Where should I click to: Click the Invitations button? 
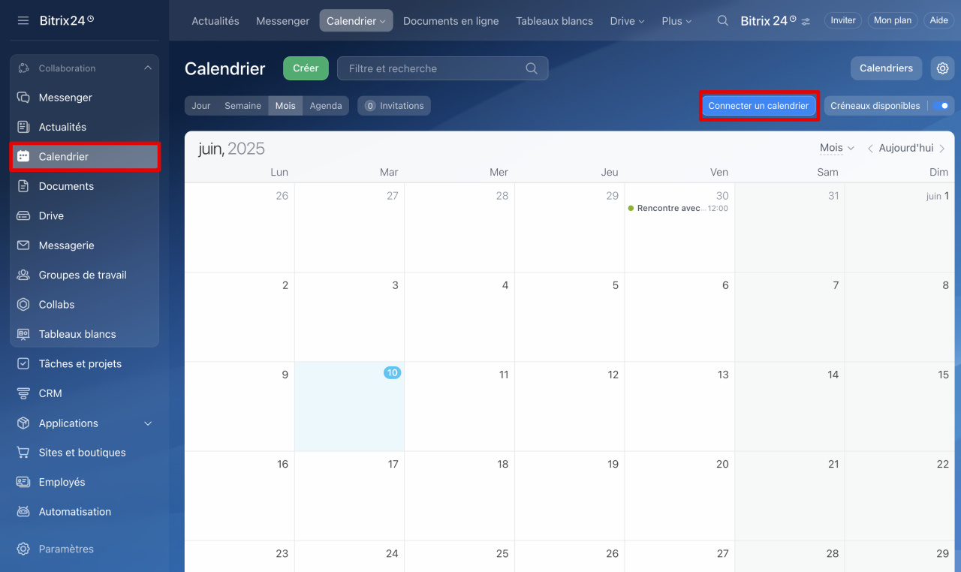click(x=394, y=106)
